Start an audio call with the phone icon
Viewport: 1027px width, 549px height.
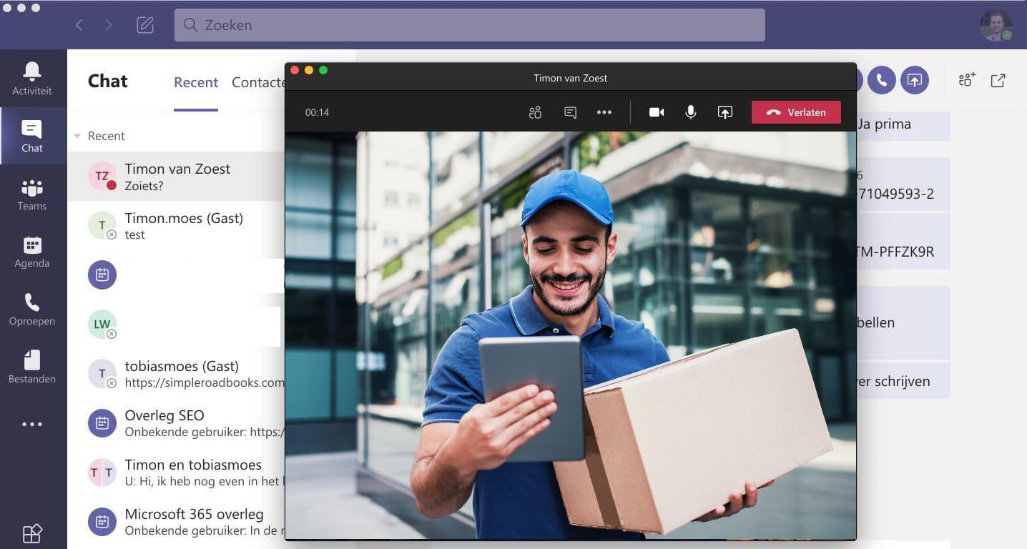click(881, 80)
